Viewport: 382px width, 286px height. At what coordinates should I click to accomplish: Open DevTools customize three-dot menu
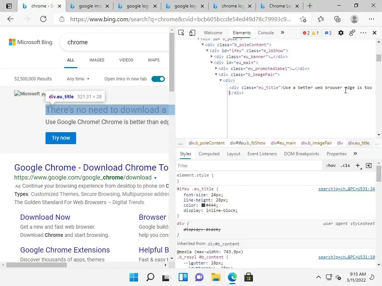click(363, 33)
